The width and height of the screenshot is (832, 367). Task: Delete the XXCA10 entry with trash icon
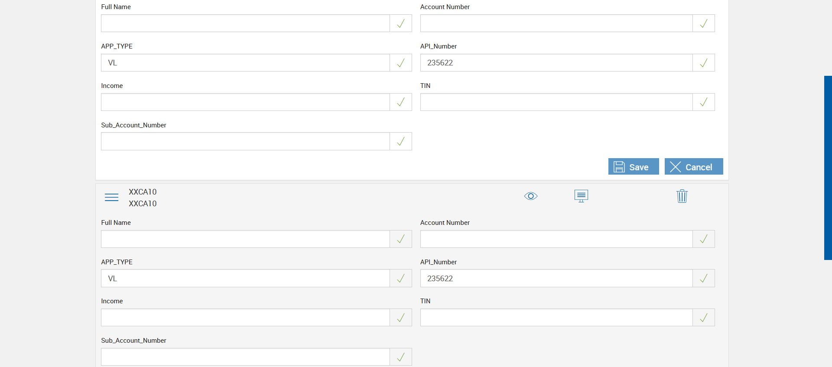point(682,196)
